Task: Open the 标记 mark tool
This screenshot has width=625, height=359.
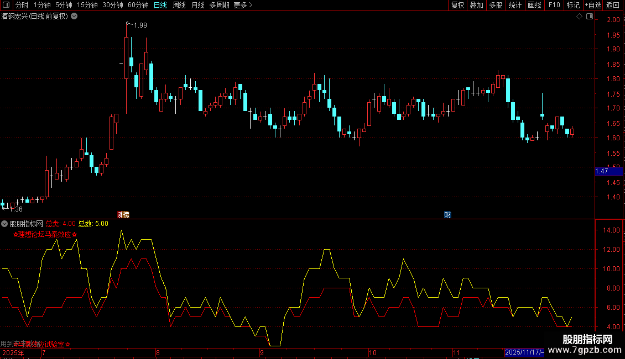Action: click(x=573, y=5)
